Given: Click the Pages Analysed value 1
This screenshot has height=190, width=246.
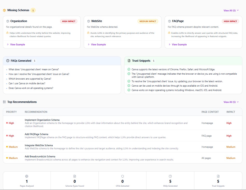Looking at the screenshot, I should coord(27,181).
